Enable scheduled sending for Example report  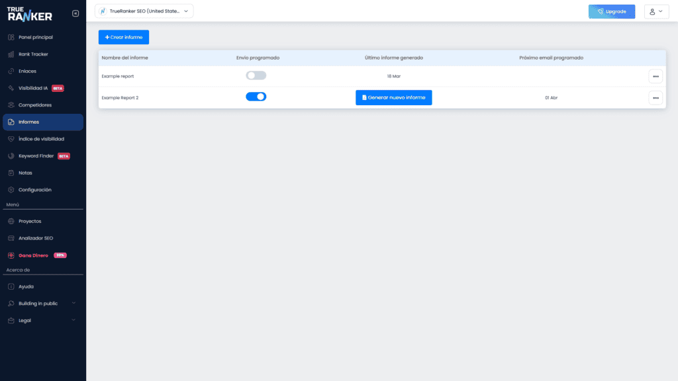pyautogui.click(x=256, y=76)
